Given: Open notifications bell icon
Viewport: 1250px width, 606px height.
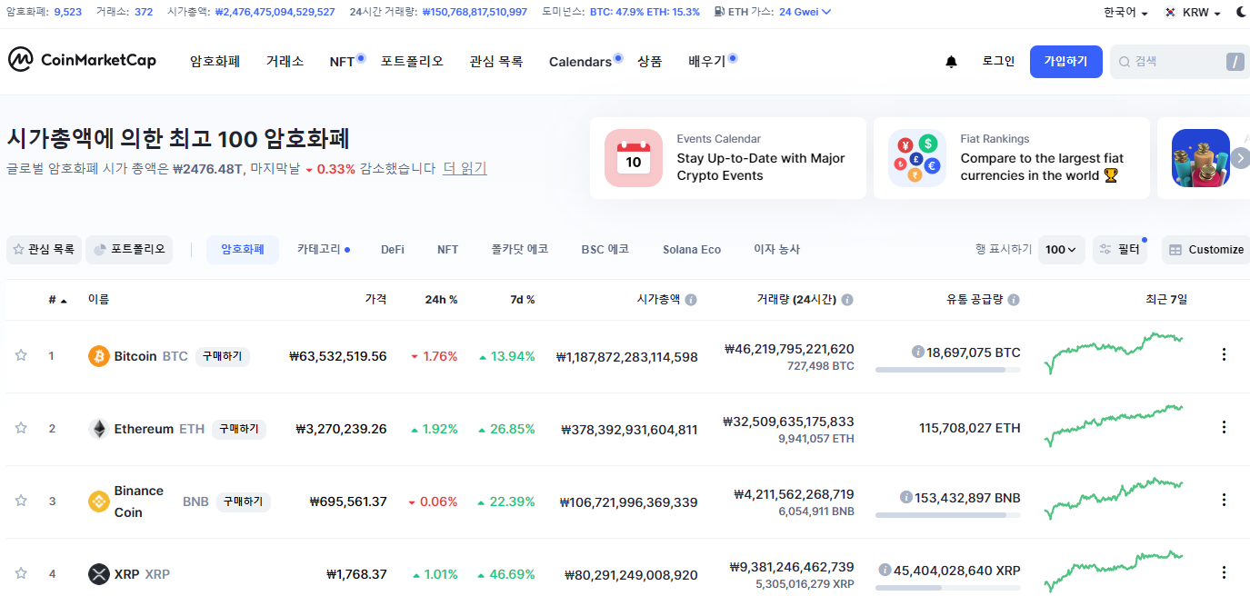Looking at the screenshot, I should tap(951, 62).
